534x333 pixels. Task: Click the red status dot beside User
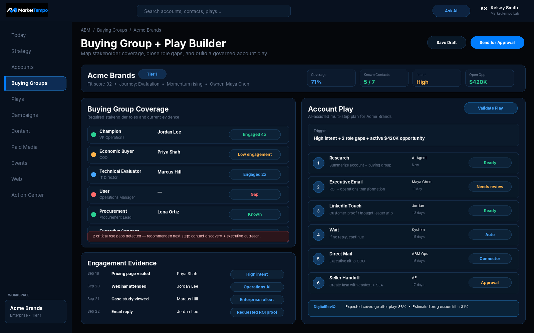pos(94,194)
